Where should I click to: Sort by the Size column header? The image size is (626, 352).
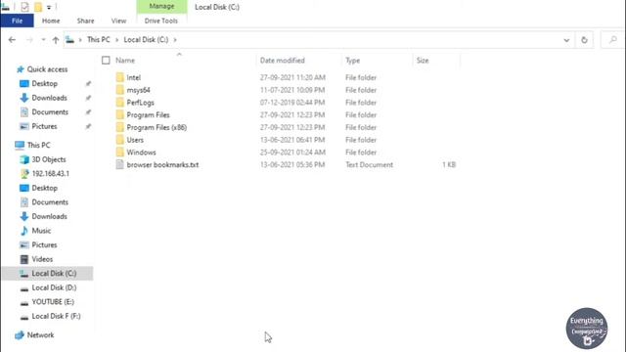tap(423, 61)
